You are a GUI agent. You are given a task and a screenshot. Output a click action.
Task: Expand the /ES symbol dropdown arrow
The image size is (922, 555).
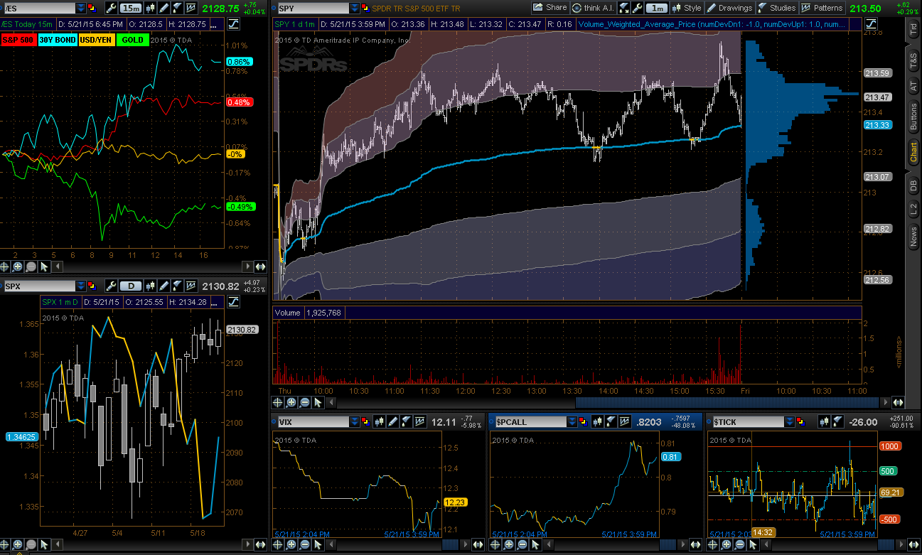point(81,8)
